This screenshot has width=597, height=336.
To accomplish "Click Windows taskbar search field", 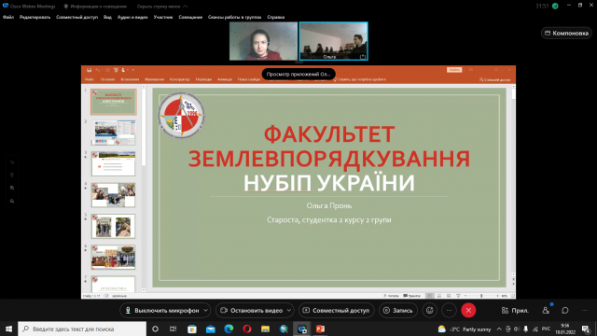I will (x=82, y=329).
